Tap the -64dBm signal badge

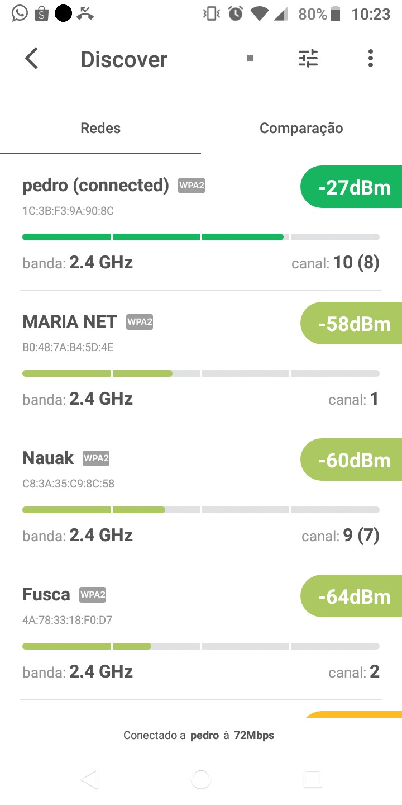[x=353, y=596]
